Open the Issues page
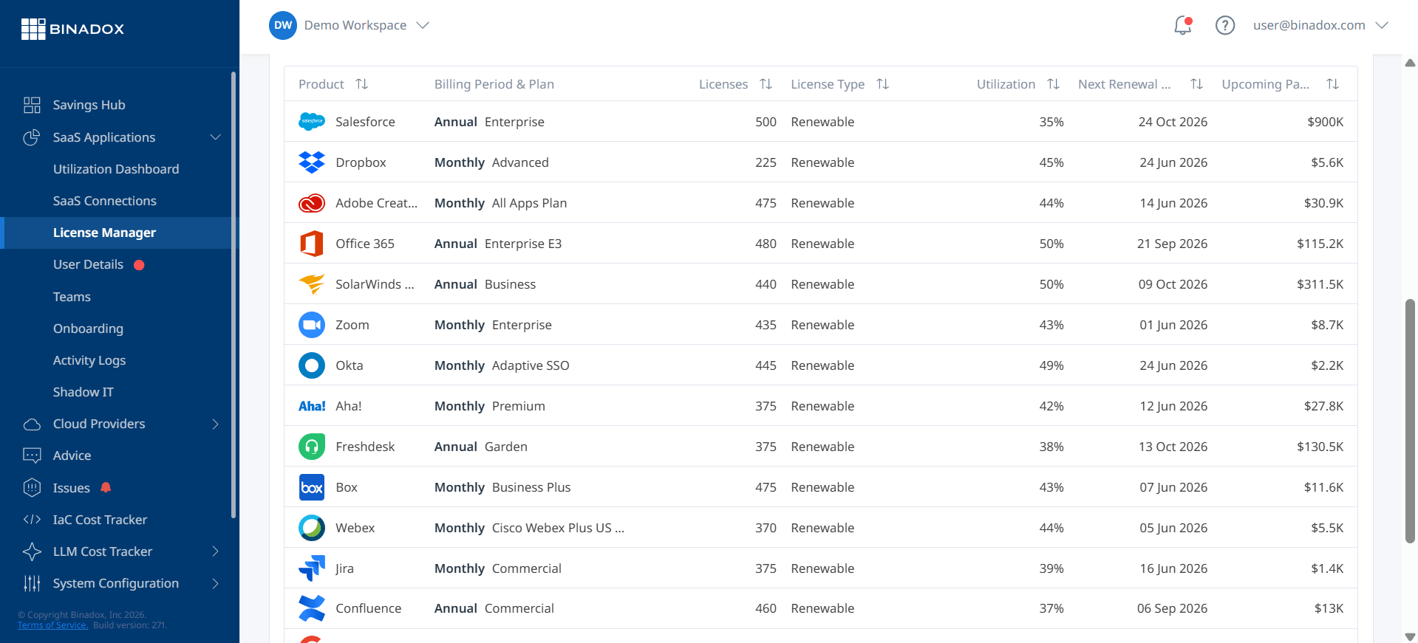The image size is (1418, 643). click(71, 488)
